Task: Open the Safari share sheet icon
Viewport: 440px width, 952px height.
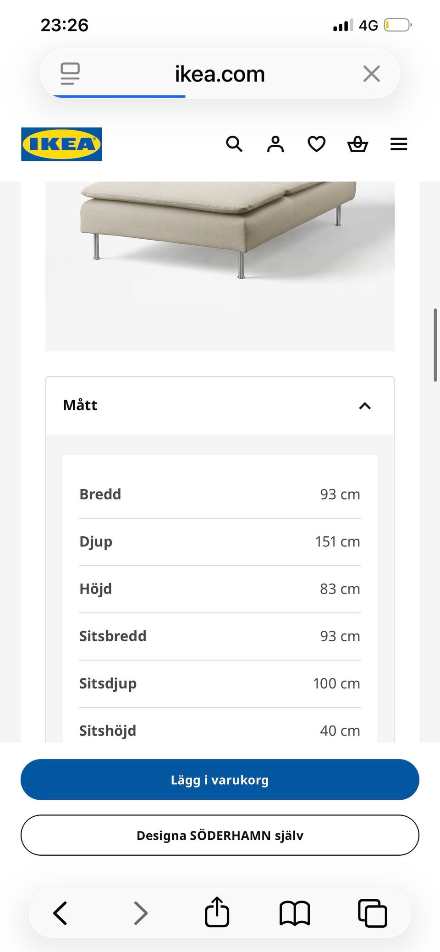Action: pos(217,911)
